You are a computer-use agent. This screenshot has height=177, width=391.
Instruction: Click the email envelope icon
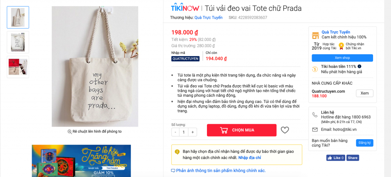pos(315,130)
